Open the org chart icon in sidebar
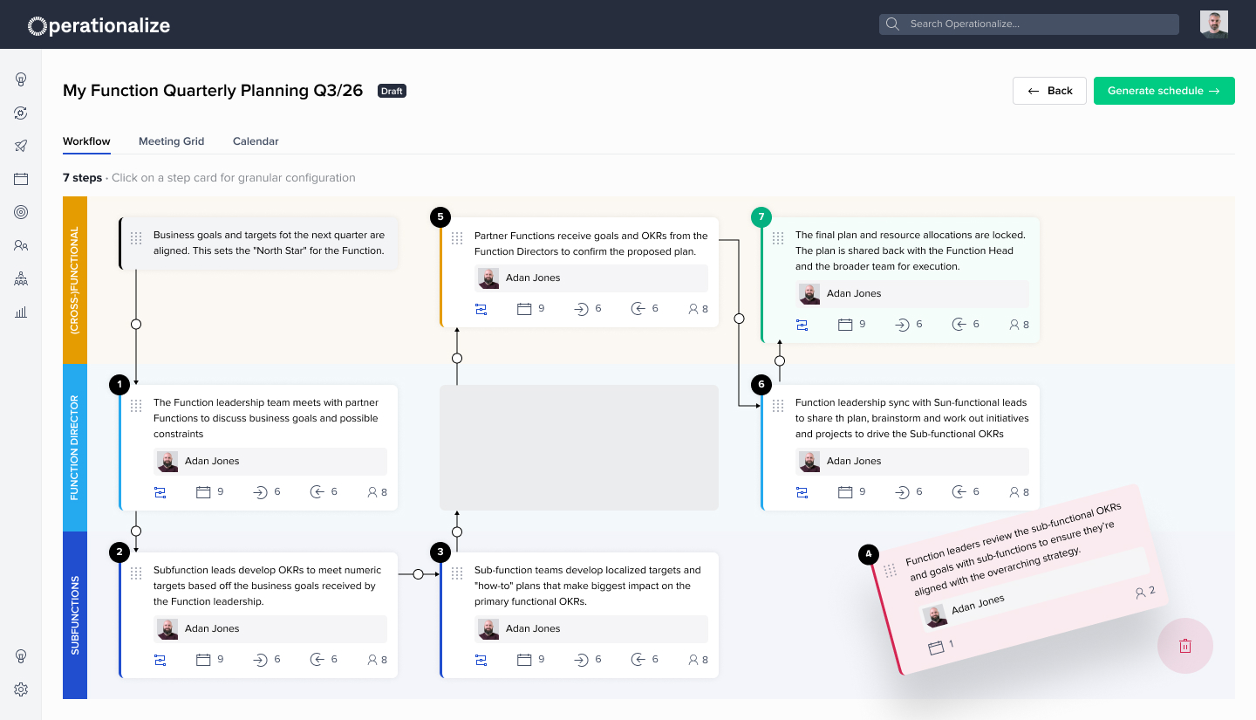This screenshot has width=1256, height=720. (21, 278)
